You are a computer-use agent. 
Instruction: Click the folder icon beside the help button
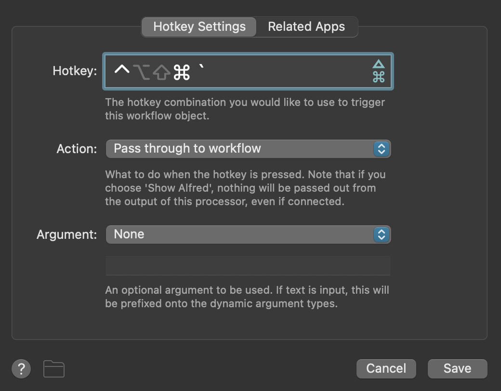53,369
